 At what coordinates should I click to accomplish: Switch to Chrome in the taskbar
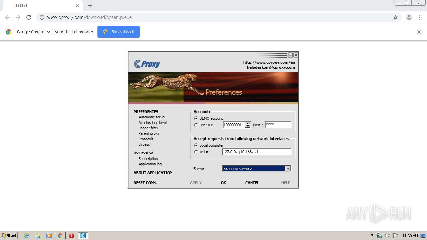pyautogui.click(x=60, y=236)
